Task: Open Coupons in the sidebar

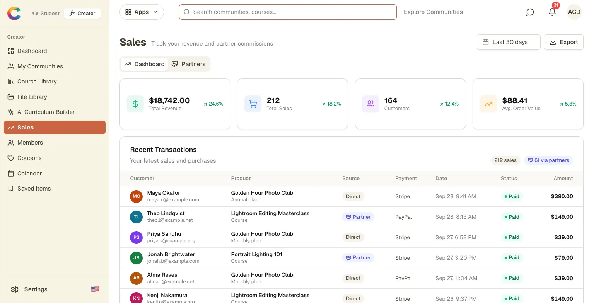Action: click(x=55, y=158)
